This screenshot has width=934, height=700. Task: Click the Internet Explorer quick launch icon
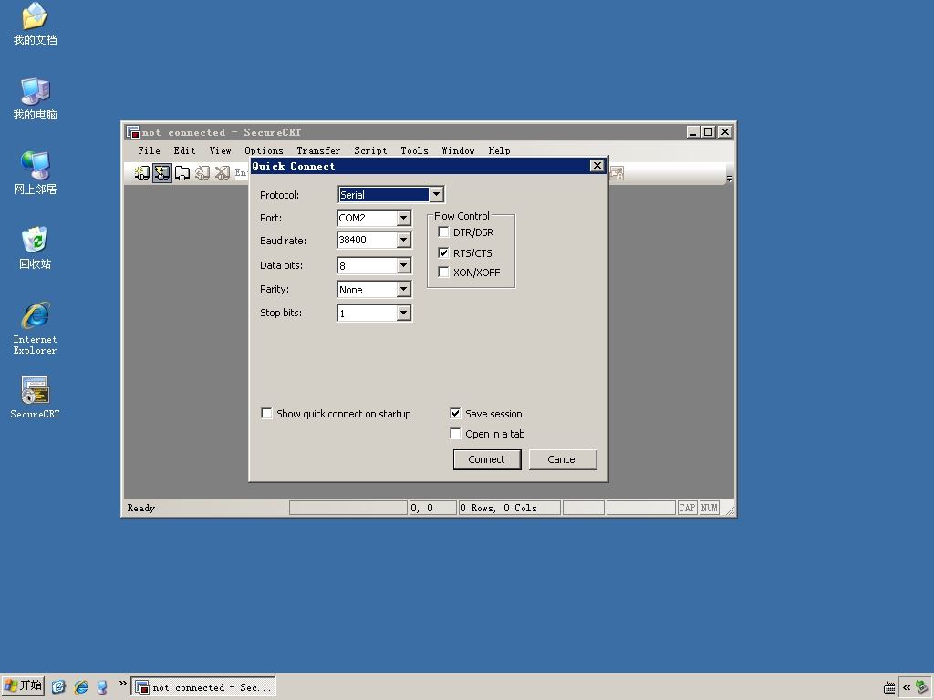(80, 687)
